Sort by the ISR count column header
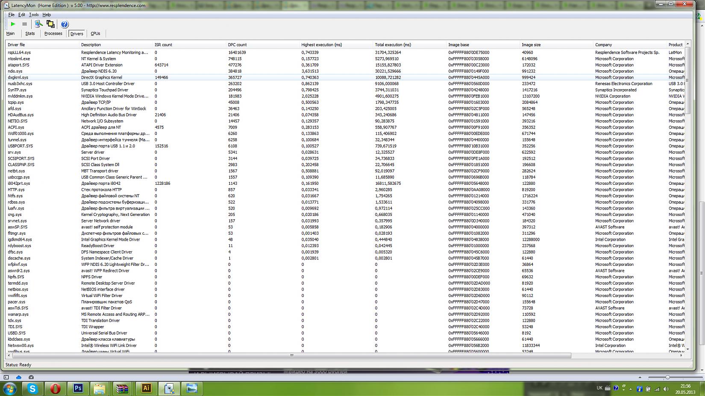Viewport: 705px width, 396px height. click(x=190, y=44)
